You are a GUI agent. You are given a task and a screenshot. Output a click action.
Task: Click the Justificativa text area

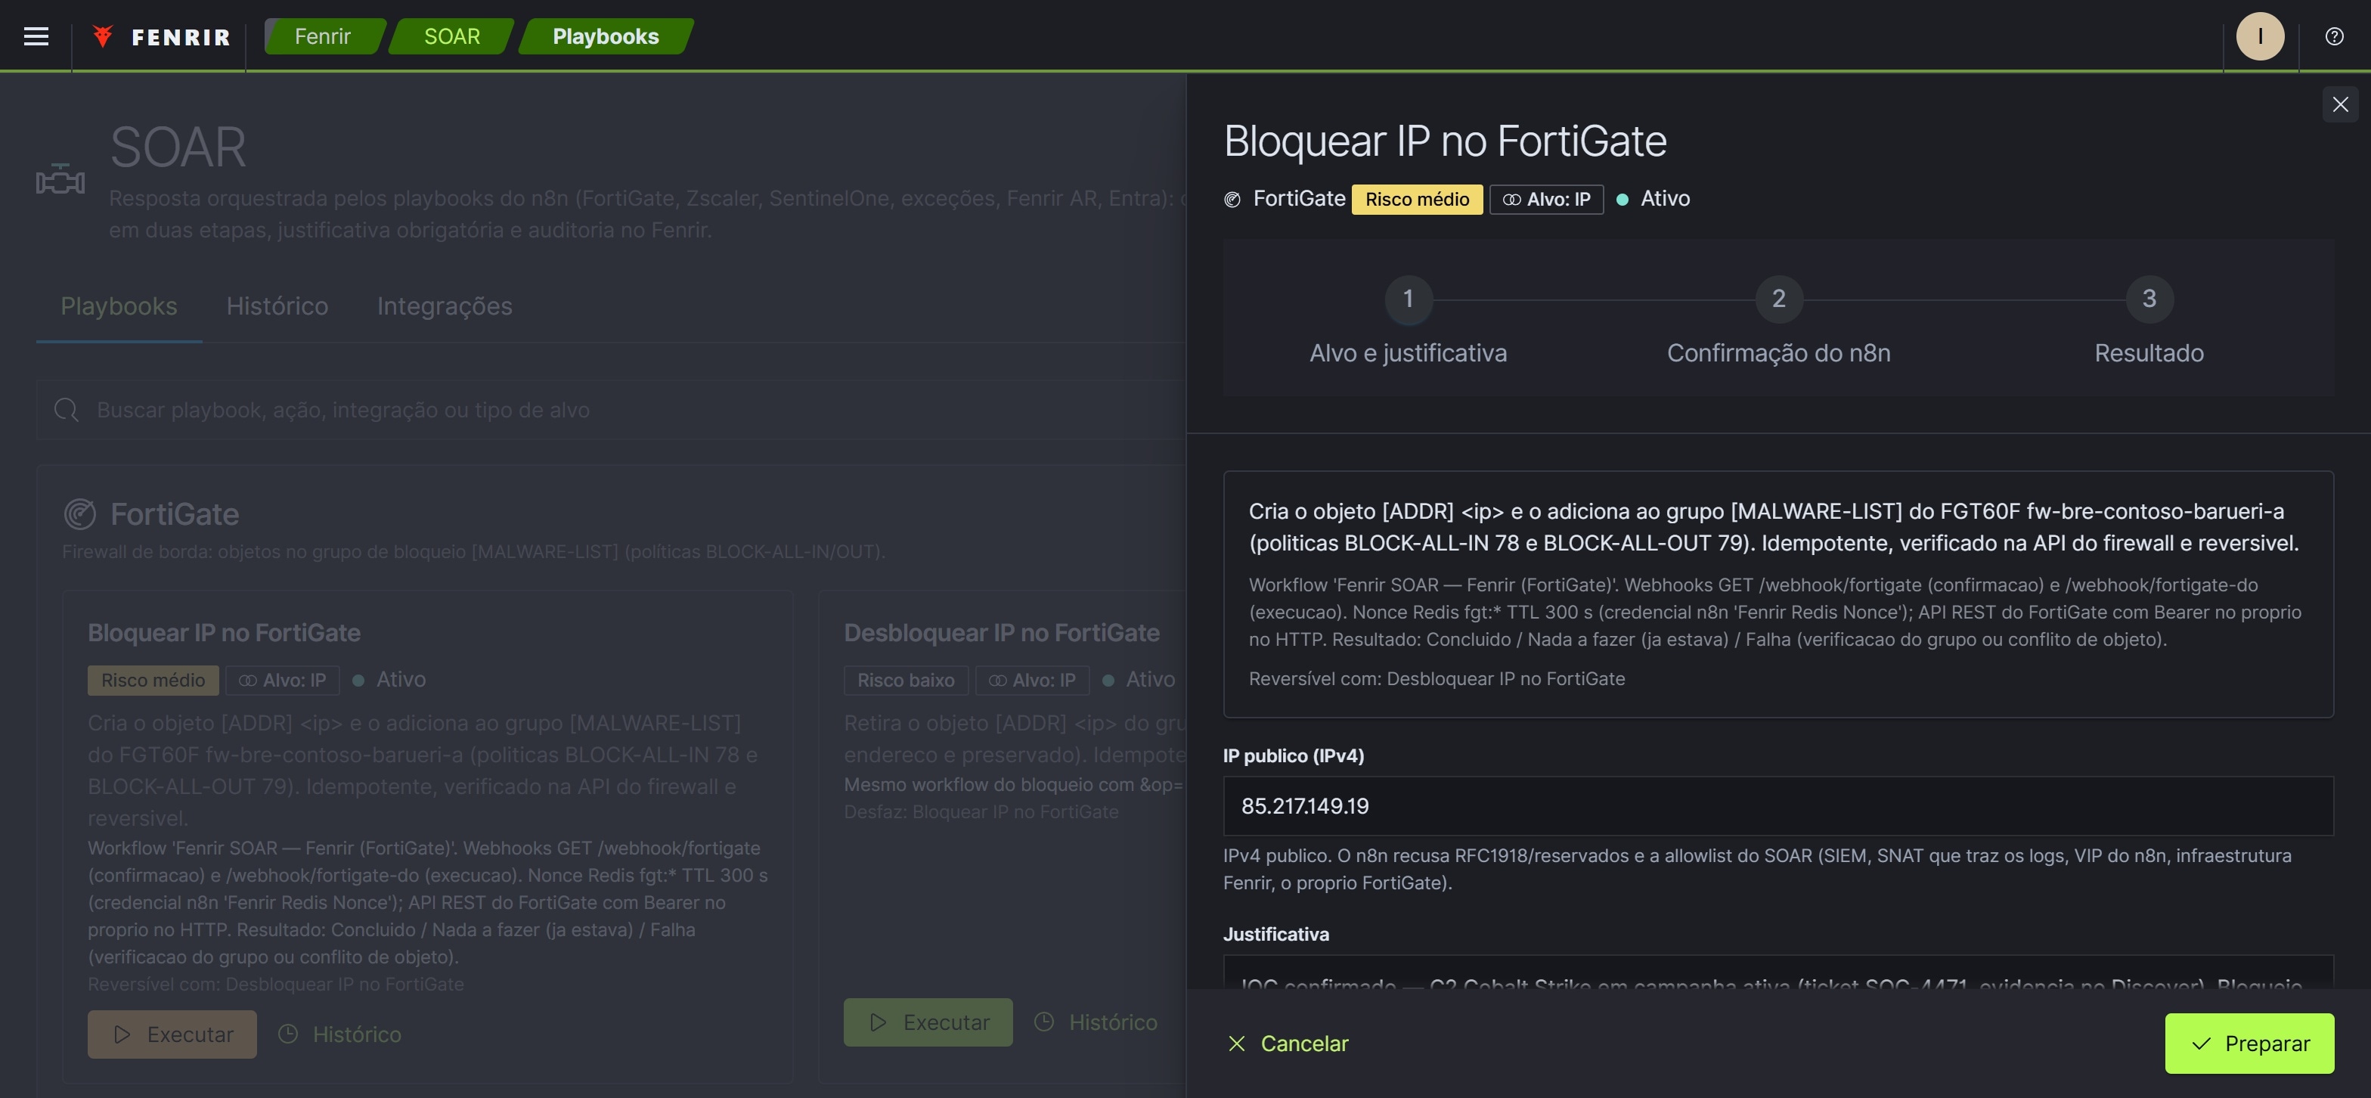1778,972
